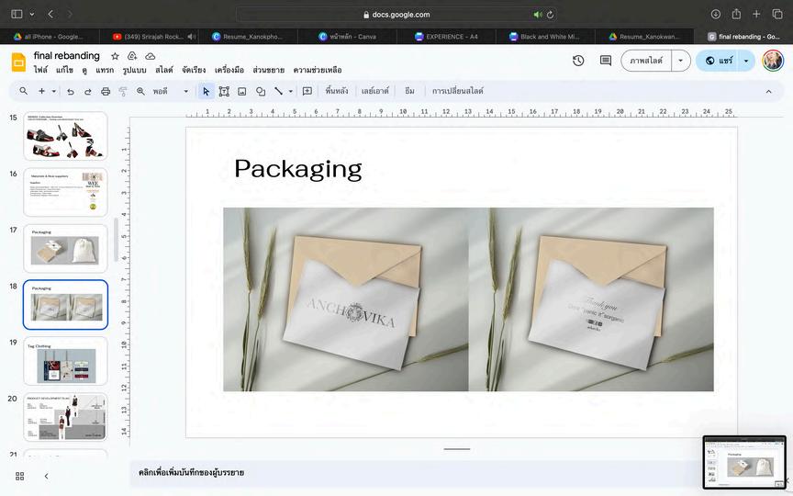793x496 pixels.
Task: Mute the YouTube Srirajah Rock tab audio
Action: (191, 37)
